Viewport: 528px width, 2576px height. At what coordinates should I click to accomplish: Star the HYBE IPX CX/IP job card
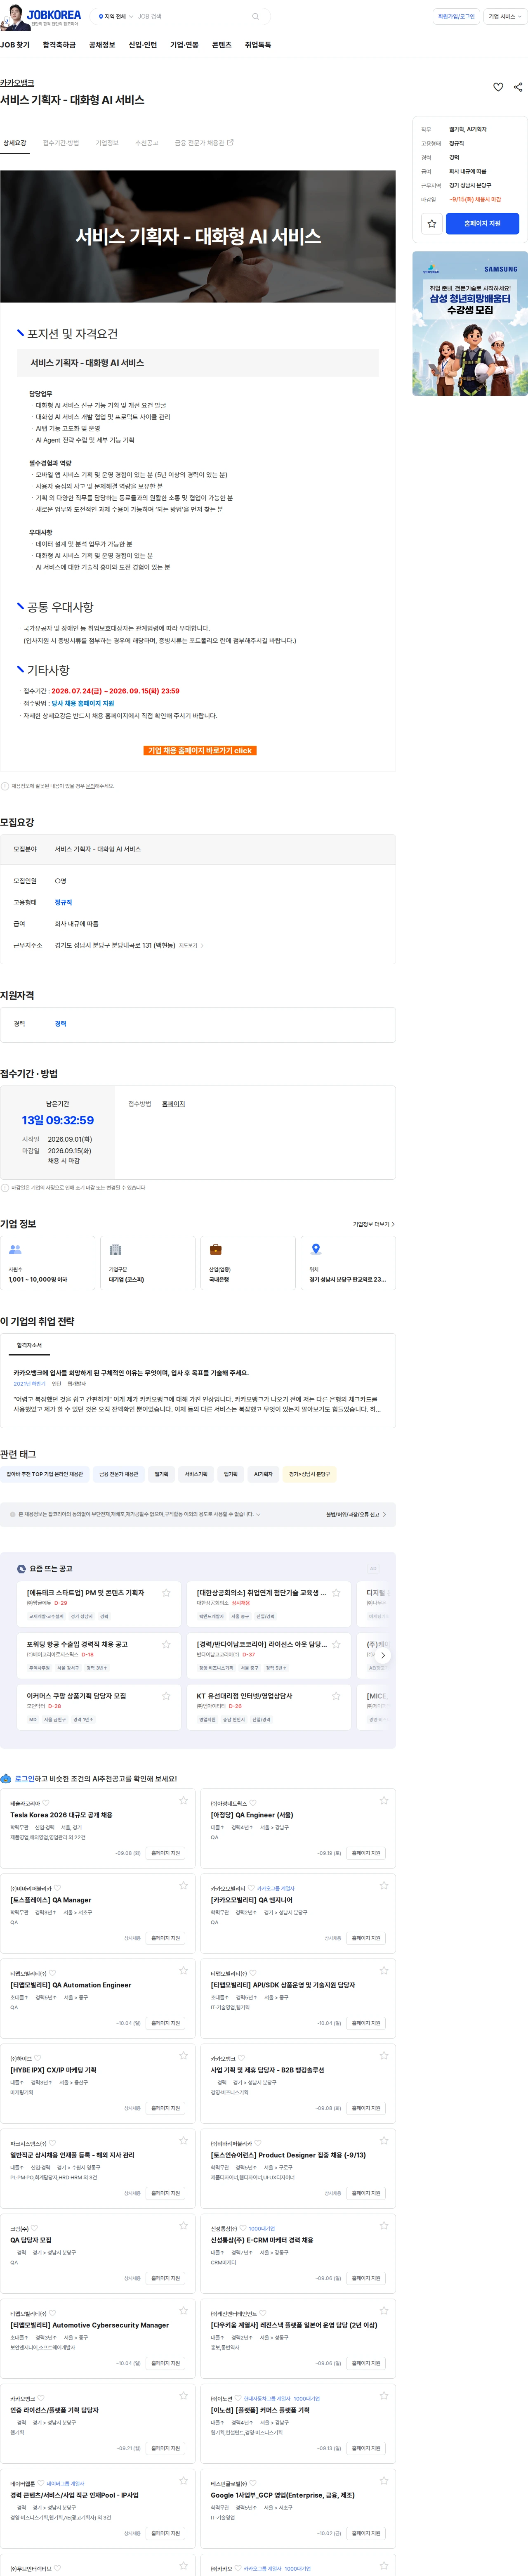[183, 2055]
